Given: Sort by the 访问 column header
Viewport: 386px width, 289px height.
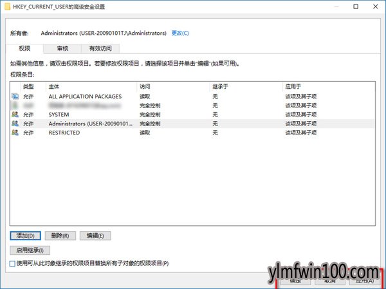Looking at the screenshot, I should (173, 86).
